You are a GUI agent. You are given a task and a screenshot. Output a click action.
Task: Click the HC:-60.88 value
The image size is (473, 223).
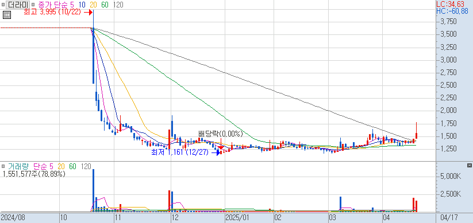click(x=452, y=11)
